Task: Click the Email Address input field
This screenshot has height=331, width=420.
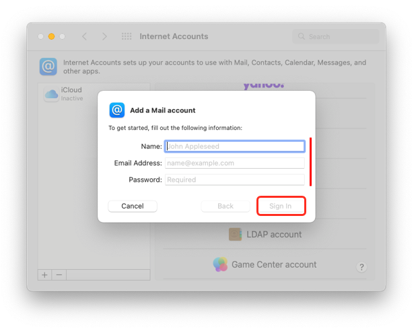Action: click(x=235, y=163)
